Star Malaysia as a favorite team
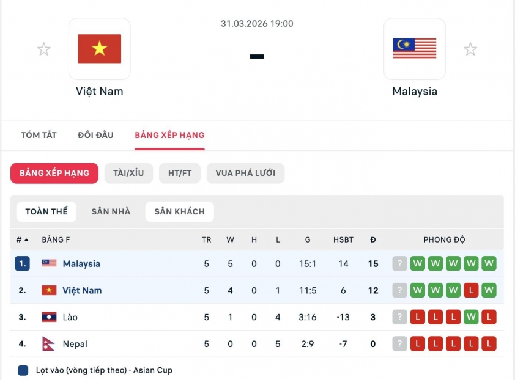 (471, 48)
